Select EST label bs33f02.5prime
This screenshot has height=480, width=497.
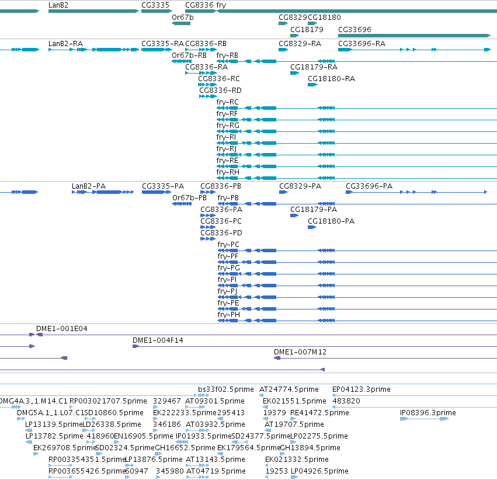(226, 389)
